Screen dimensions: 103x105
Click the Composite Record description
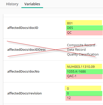click(x=81, y=45)
